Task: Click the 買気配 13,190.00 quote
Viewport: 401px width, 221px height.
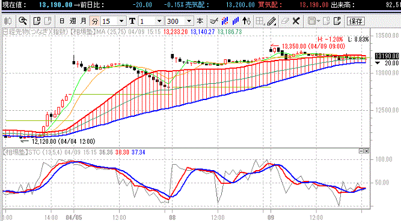Action: click(314, 5)
